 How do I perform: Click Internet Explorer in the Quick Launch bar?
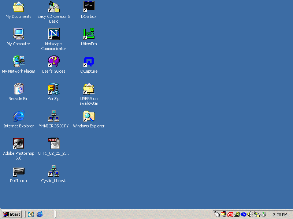pyautogui.click(x=40, y=214)
